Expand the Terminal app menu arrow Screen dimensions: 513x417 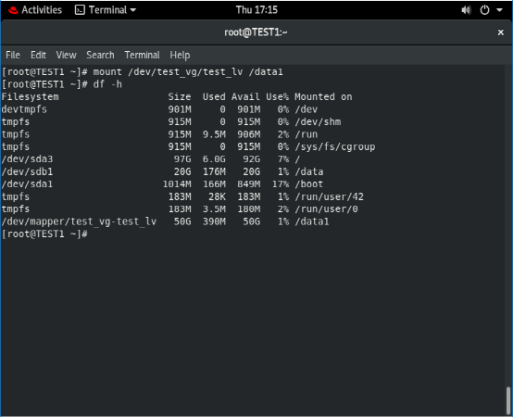click(x=133, y=10)
